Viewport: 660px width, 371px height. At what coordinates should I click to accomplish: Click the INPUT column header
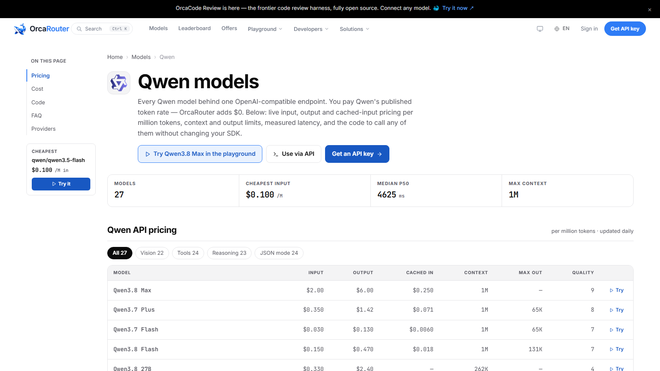[316, 273]
